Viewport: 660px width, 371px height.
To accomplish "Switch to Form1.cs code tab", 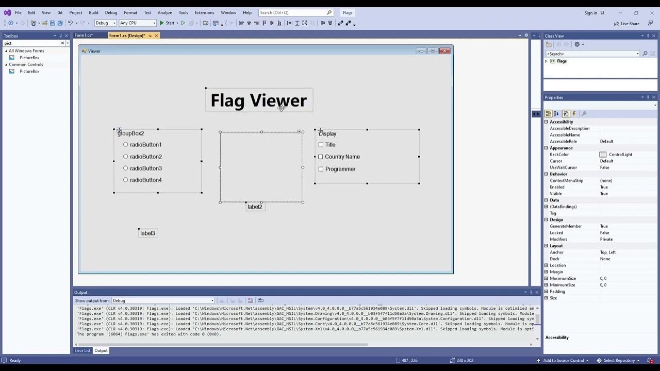I will tap(84, 36).
